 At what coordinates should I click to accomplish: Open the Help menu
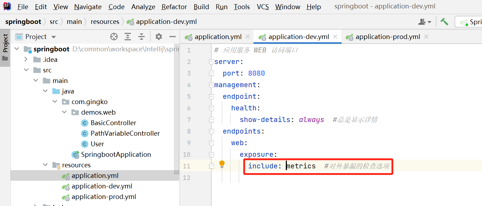pyautogui.click(x=314, y=7)
